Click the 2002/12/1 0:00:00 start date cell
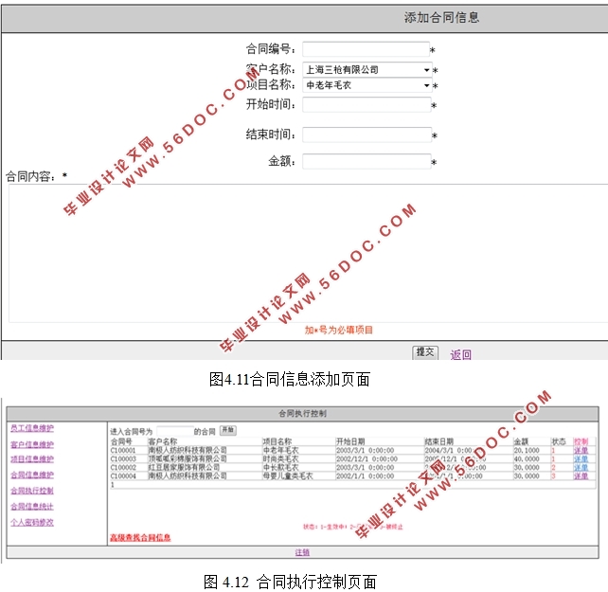608x592 pixels. pos(367,459)
